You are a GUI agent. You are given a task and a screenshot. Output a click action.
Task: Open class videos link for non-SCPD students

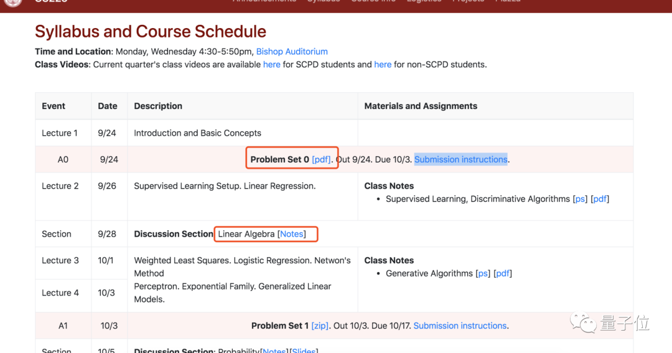point(383,65)
